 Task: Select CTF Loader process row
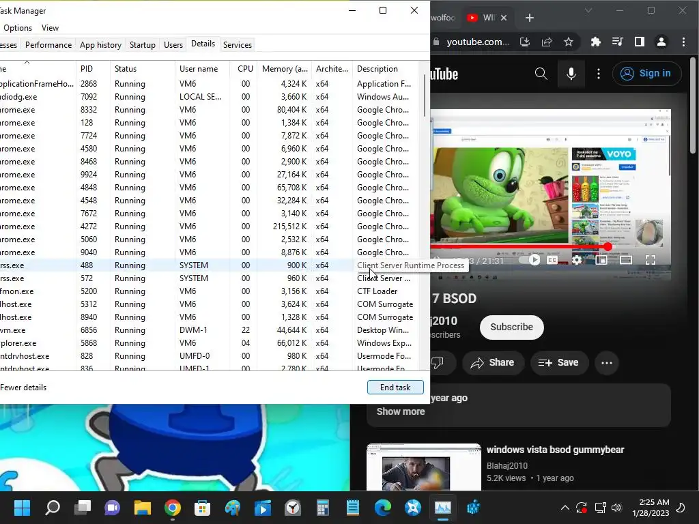pyautogui.click(x=209, y=291)
